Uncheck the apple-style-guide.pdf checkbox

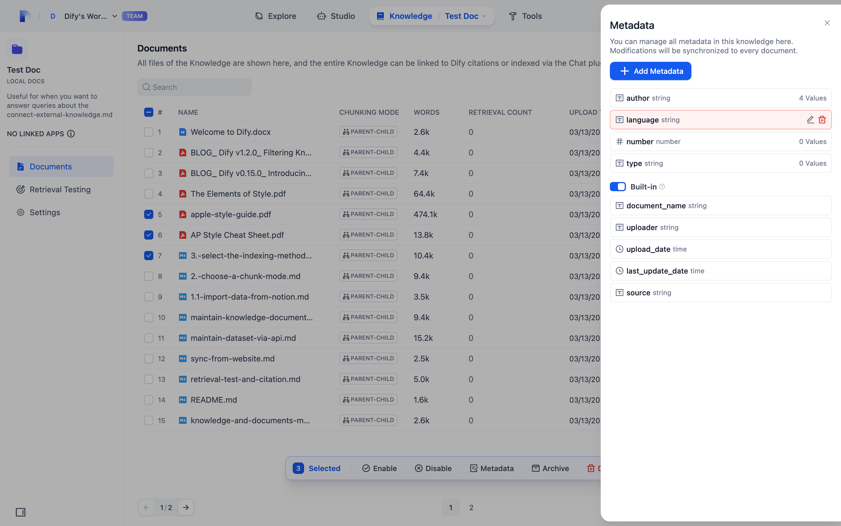[148, 214]
